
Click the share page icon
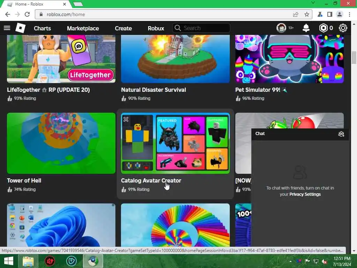coord(296,14)
